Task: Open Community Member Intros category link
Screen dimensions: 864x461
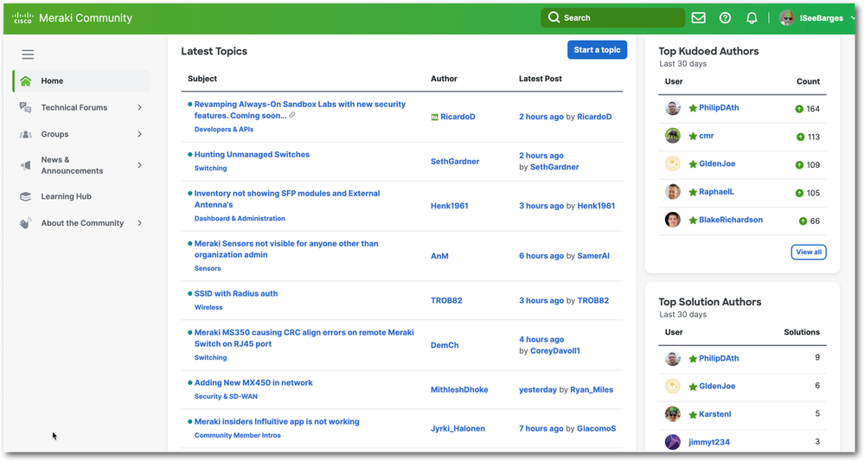Action: pos(238,436)
